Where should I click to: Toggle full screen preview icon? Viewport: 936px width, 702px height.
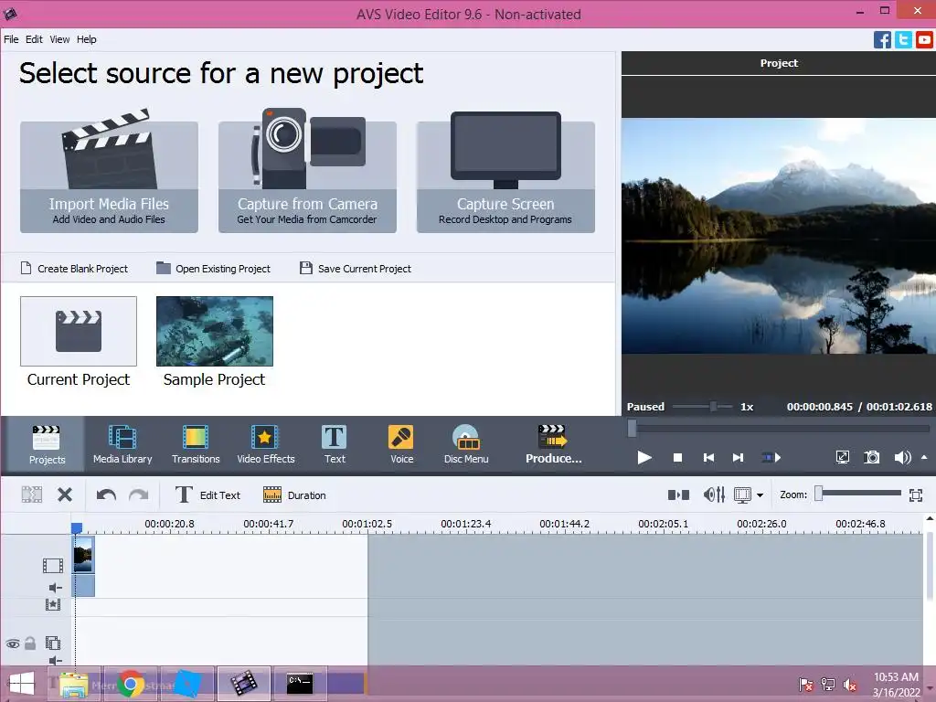pyautogui.click(x=842, y=458)
